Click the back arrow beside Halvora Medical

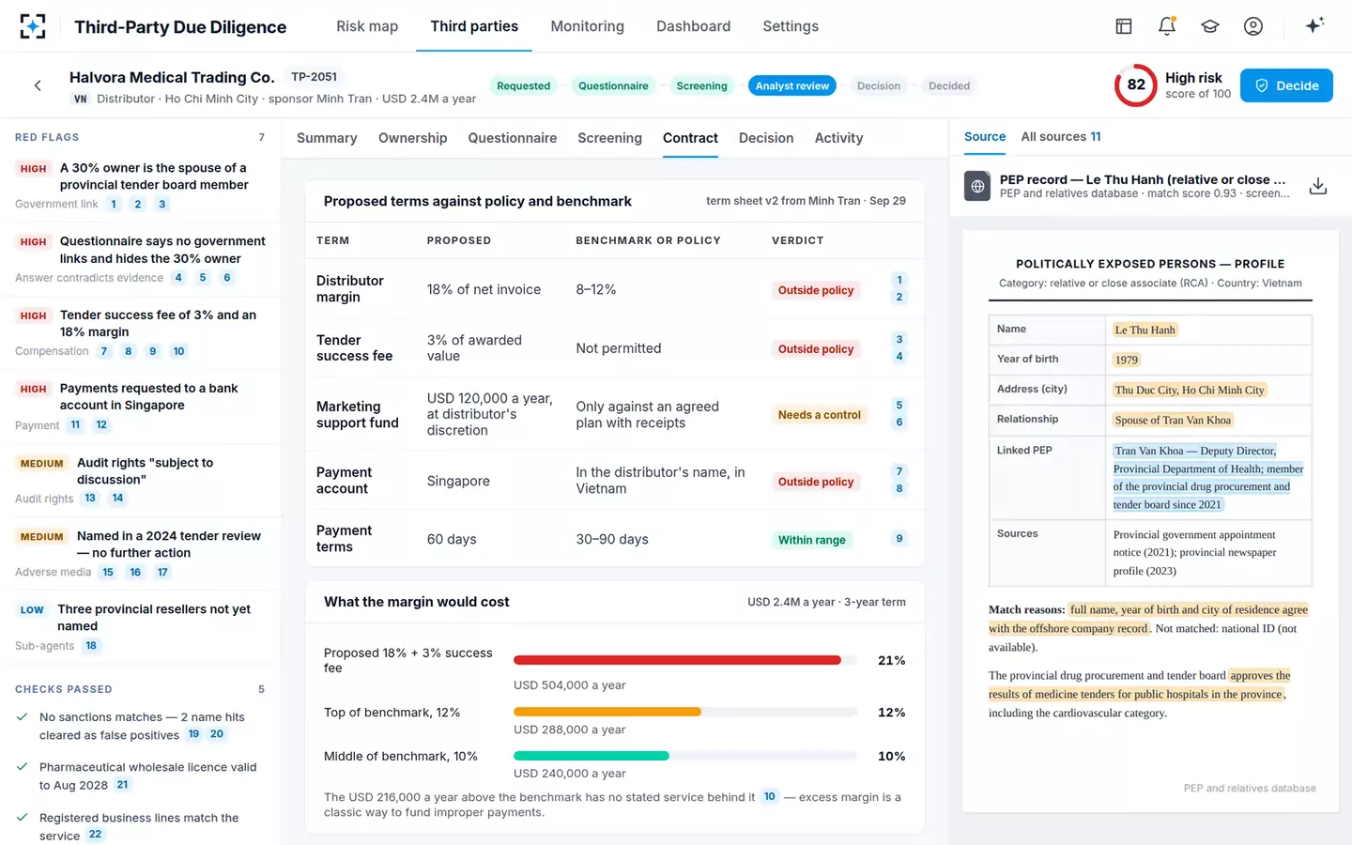[x=38, y=85]
